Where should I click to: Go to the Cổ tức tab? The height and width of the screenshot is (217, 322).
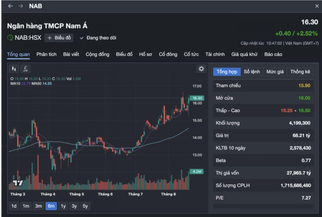pyautogui.click(x=191, y=54)
